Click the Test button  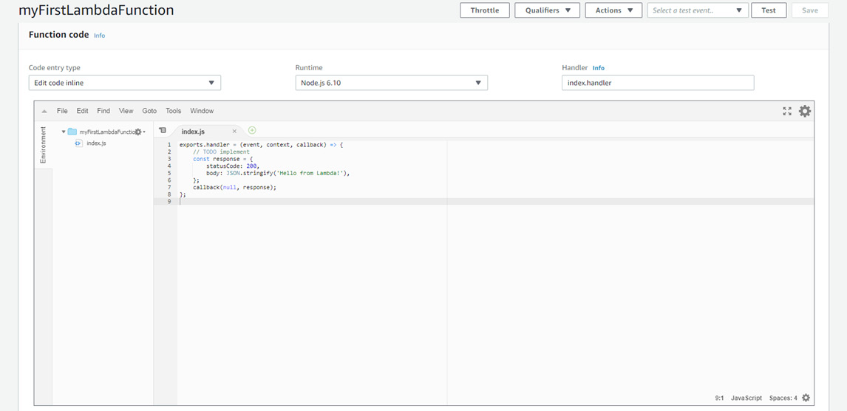coord(769,10)
